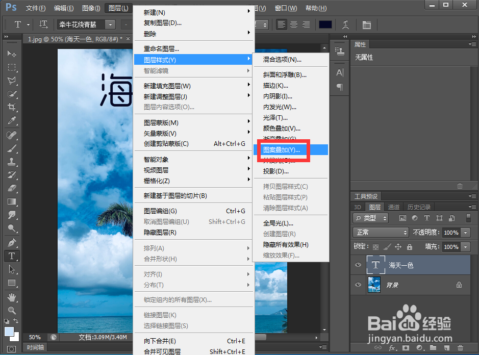Toggle visibility of the 背景 layer
This screenshot has width=479, height=355.
pos(358,285)
